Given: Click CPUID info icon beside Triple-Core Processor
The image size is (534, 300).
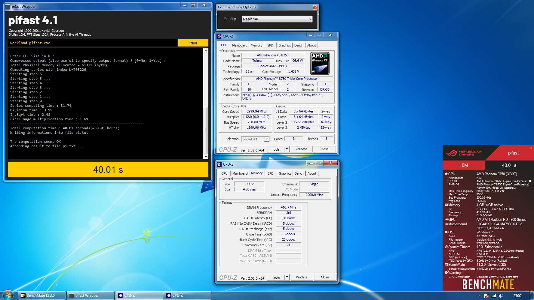Looking at the screenshot, I should point(529,181).
